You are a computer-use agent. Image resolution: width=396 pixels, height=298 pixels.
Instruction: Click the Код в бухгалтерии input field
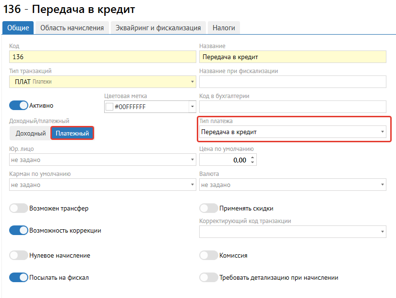(x=292, y=106)
